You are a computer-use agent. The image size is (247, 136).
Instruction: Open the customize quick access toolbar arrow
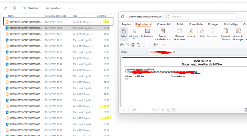tap(163, 45)
